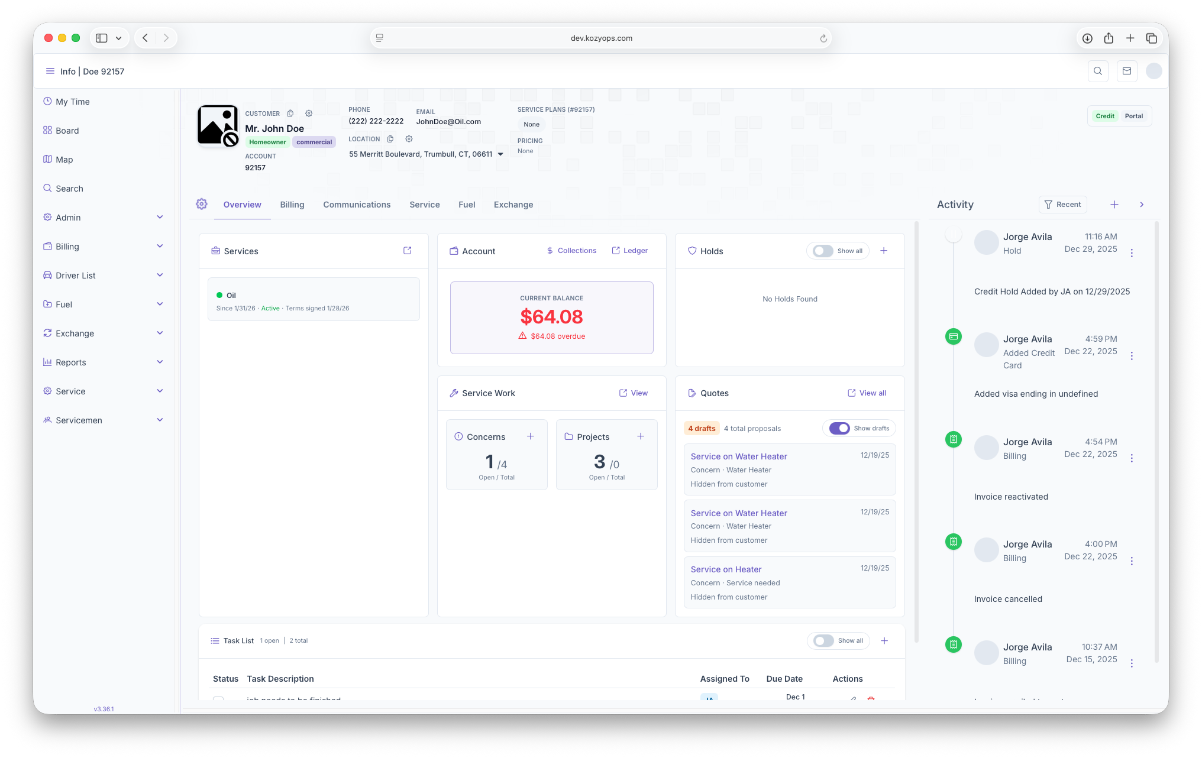Add a new concern with plus icon
This screenshot has width=1202, height=758.
pos(531,436)
